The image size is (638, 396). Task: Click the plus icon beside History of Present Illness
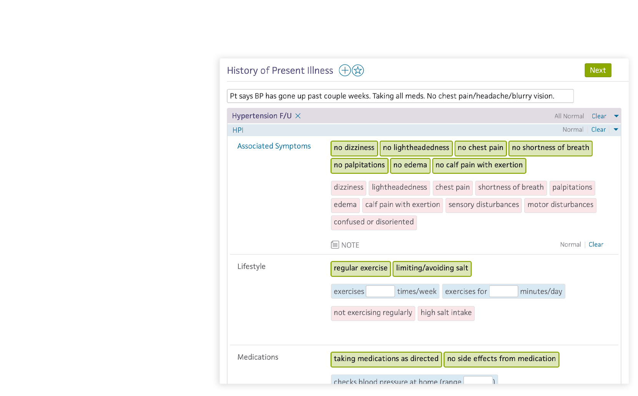[345, 70]
